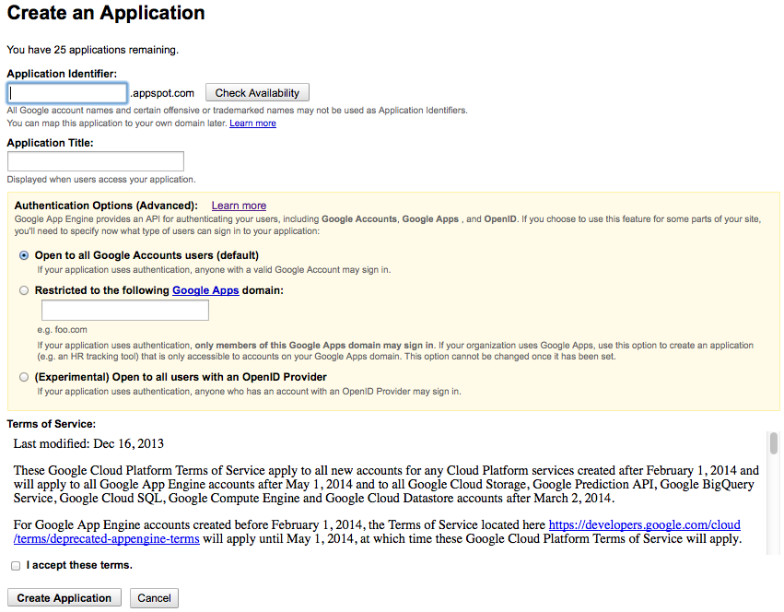Screen dimensions: 784x612
Task: Open Learn more link beside Authentication Options
Action: 239,206
